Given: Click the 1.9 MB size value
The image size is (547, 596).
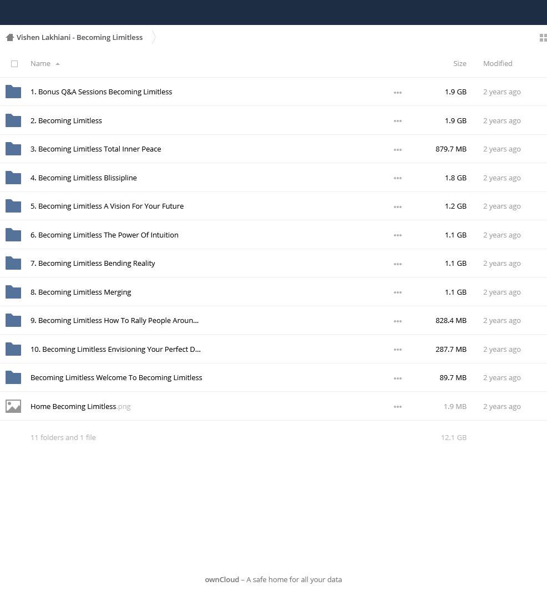Looking at the screenshot, I should (x=455, y=406).
